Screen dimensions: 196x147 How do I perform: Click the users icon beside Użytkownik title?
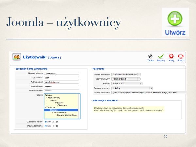(x=17, y=57)
